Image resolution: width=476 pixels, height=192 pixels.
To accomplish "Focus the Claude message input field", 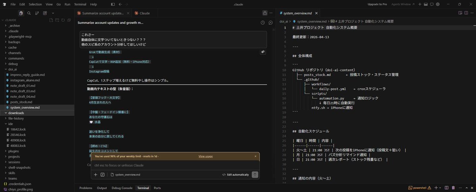I will coord(175,165).
